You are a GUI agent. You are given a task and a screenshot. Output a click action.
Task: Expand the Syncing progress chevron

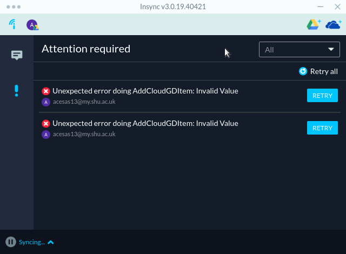tap(50, 242)
